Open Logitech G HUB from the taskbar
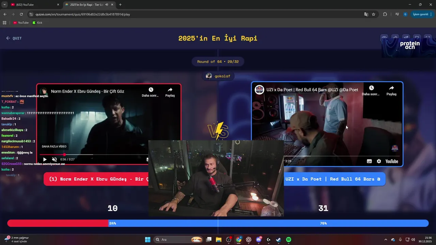 pyautogui.click(x=268, y=240)
